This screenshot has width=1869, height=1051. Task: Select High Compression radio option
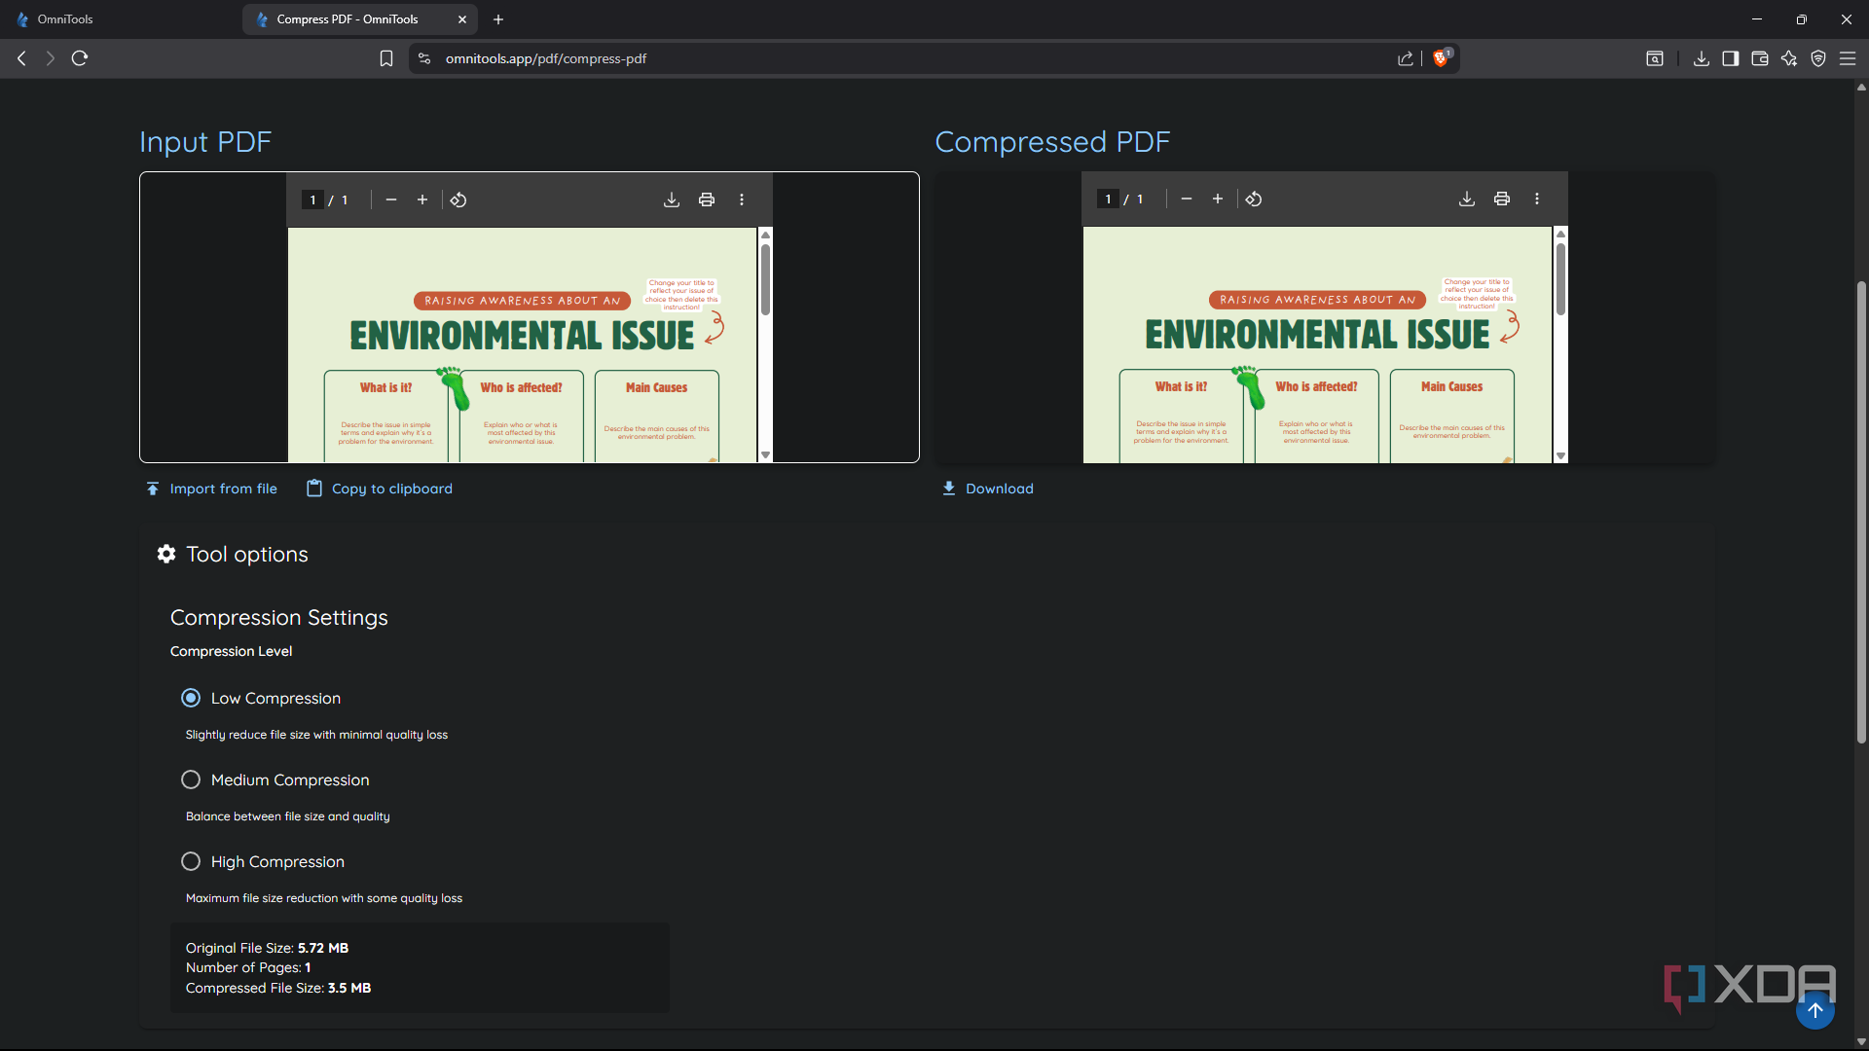coord(191,861)
